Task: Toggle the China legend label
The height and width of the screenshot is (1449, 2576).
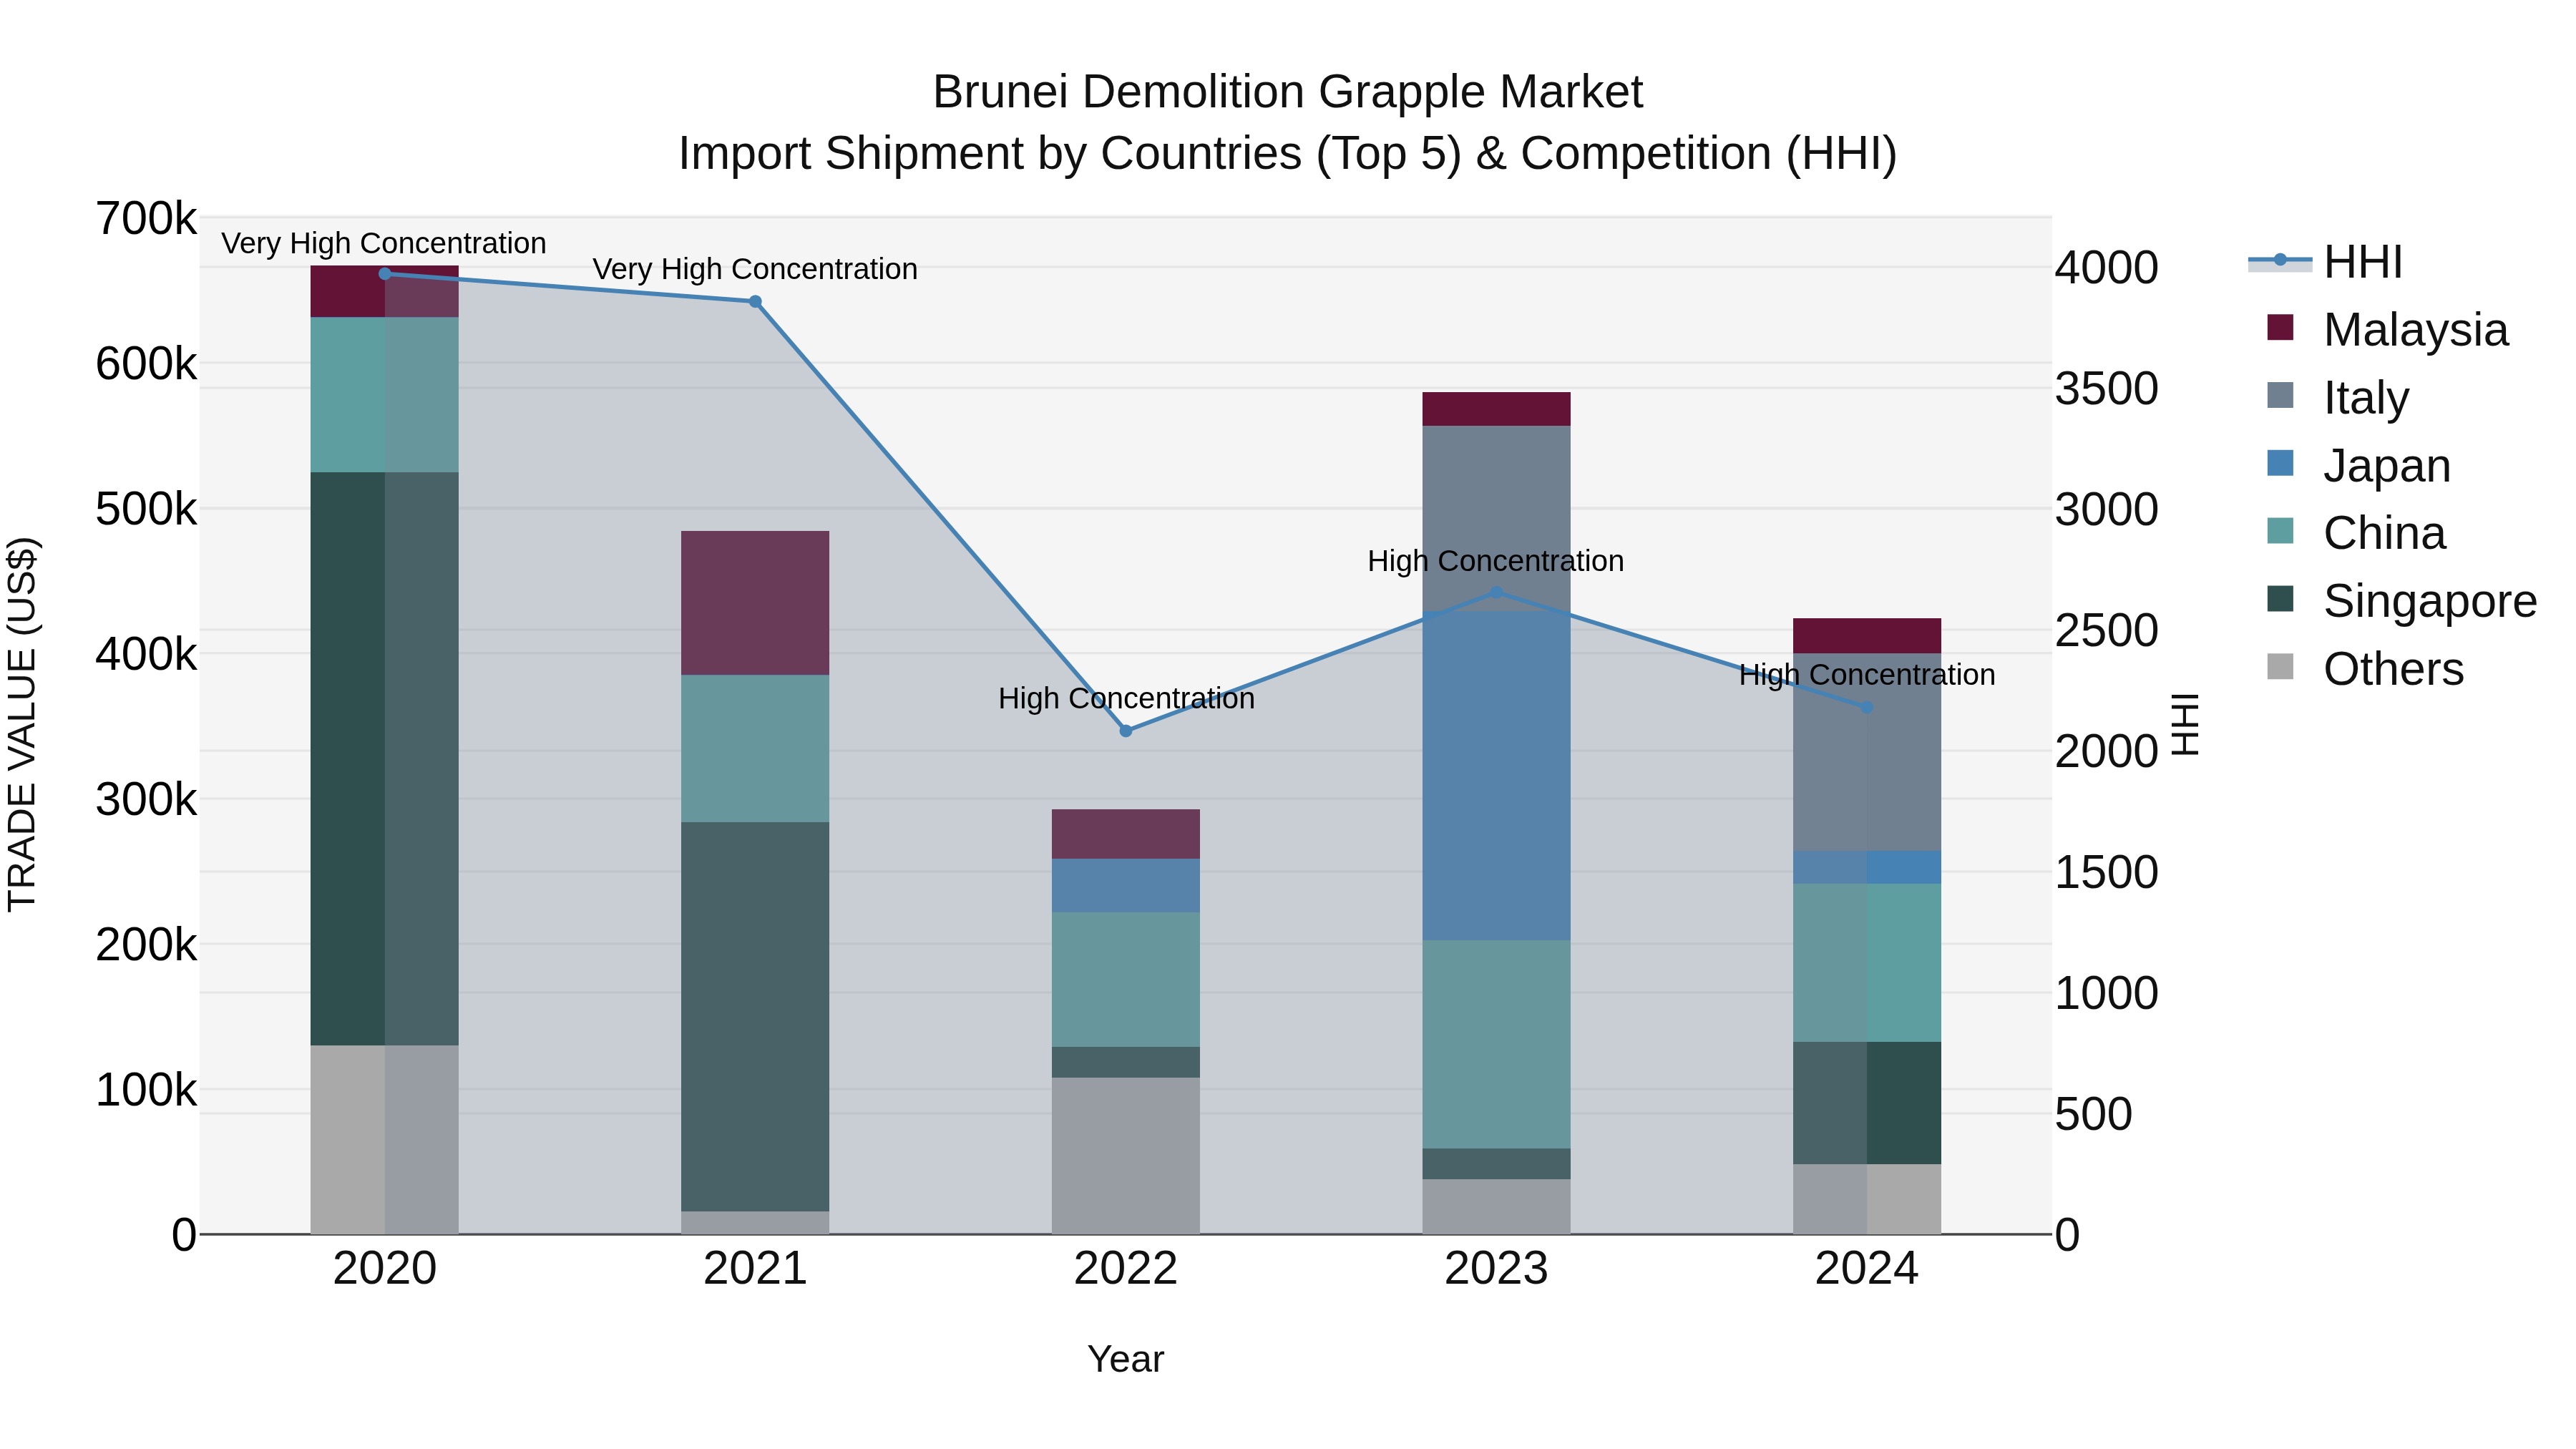Action: tap(2384, 533)
